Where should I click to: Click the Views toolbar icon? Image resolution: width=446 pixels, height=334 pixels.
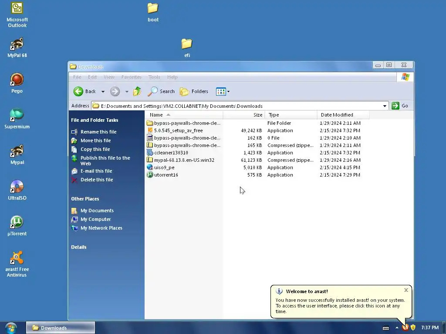point(221,91)
